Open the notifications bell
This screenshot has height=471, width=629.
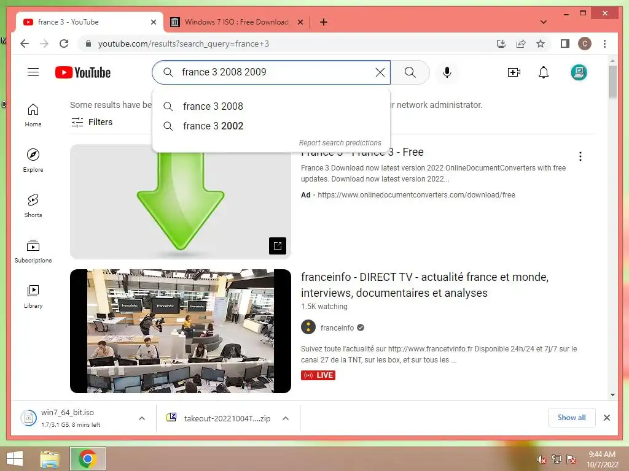(543, 72)
